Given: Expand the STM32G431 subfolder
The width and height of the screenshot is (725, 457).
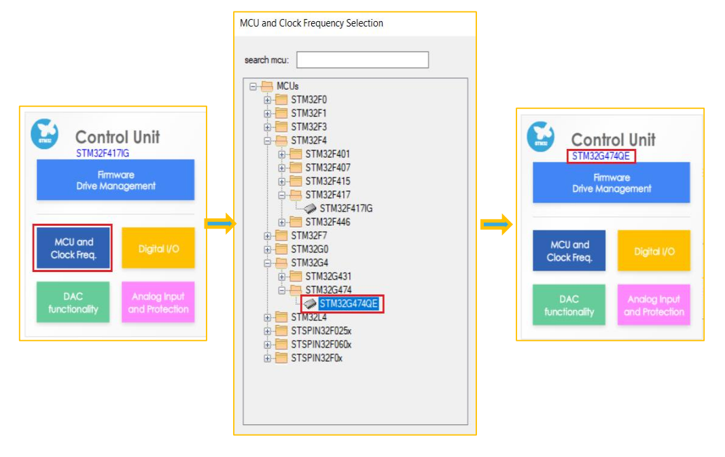Looking at the screenshot, I should (x=281, y=277).
